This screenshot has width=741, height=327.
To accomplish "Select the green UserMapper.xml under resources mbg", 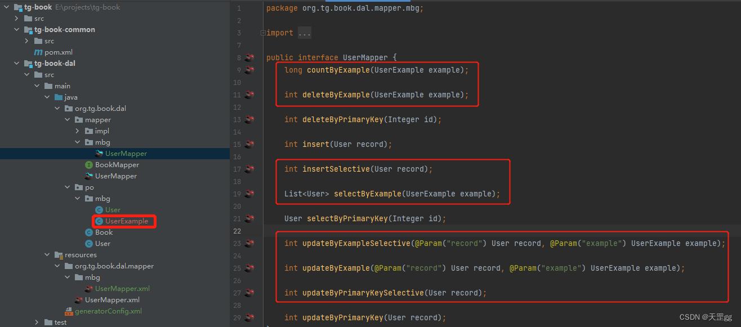I will (x=122, y=289).
